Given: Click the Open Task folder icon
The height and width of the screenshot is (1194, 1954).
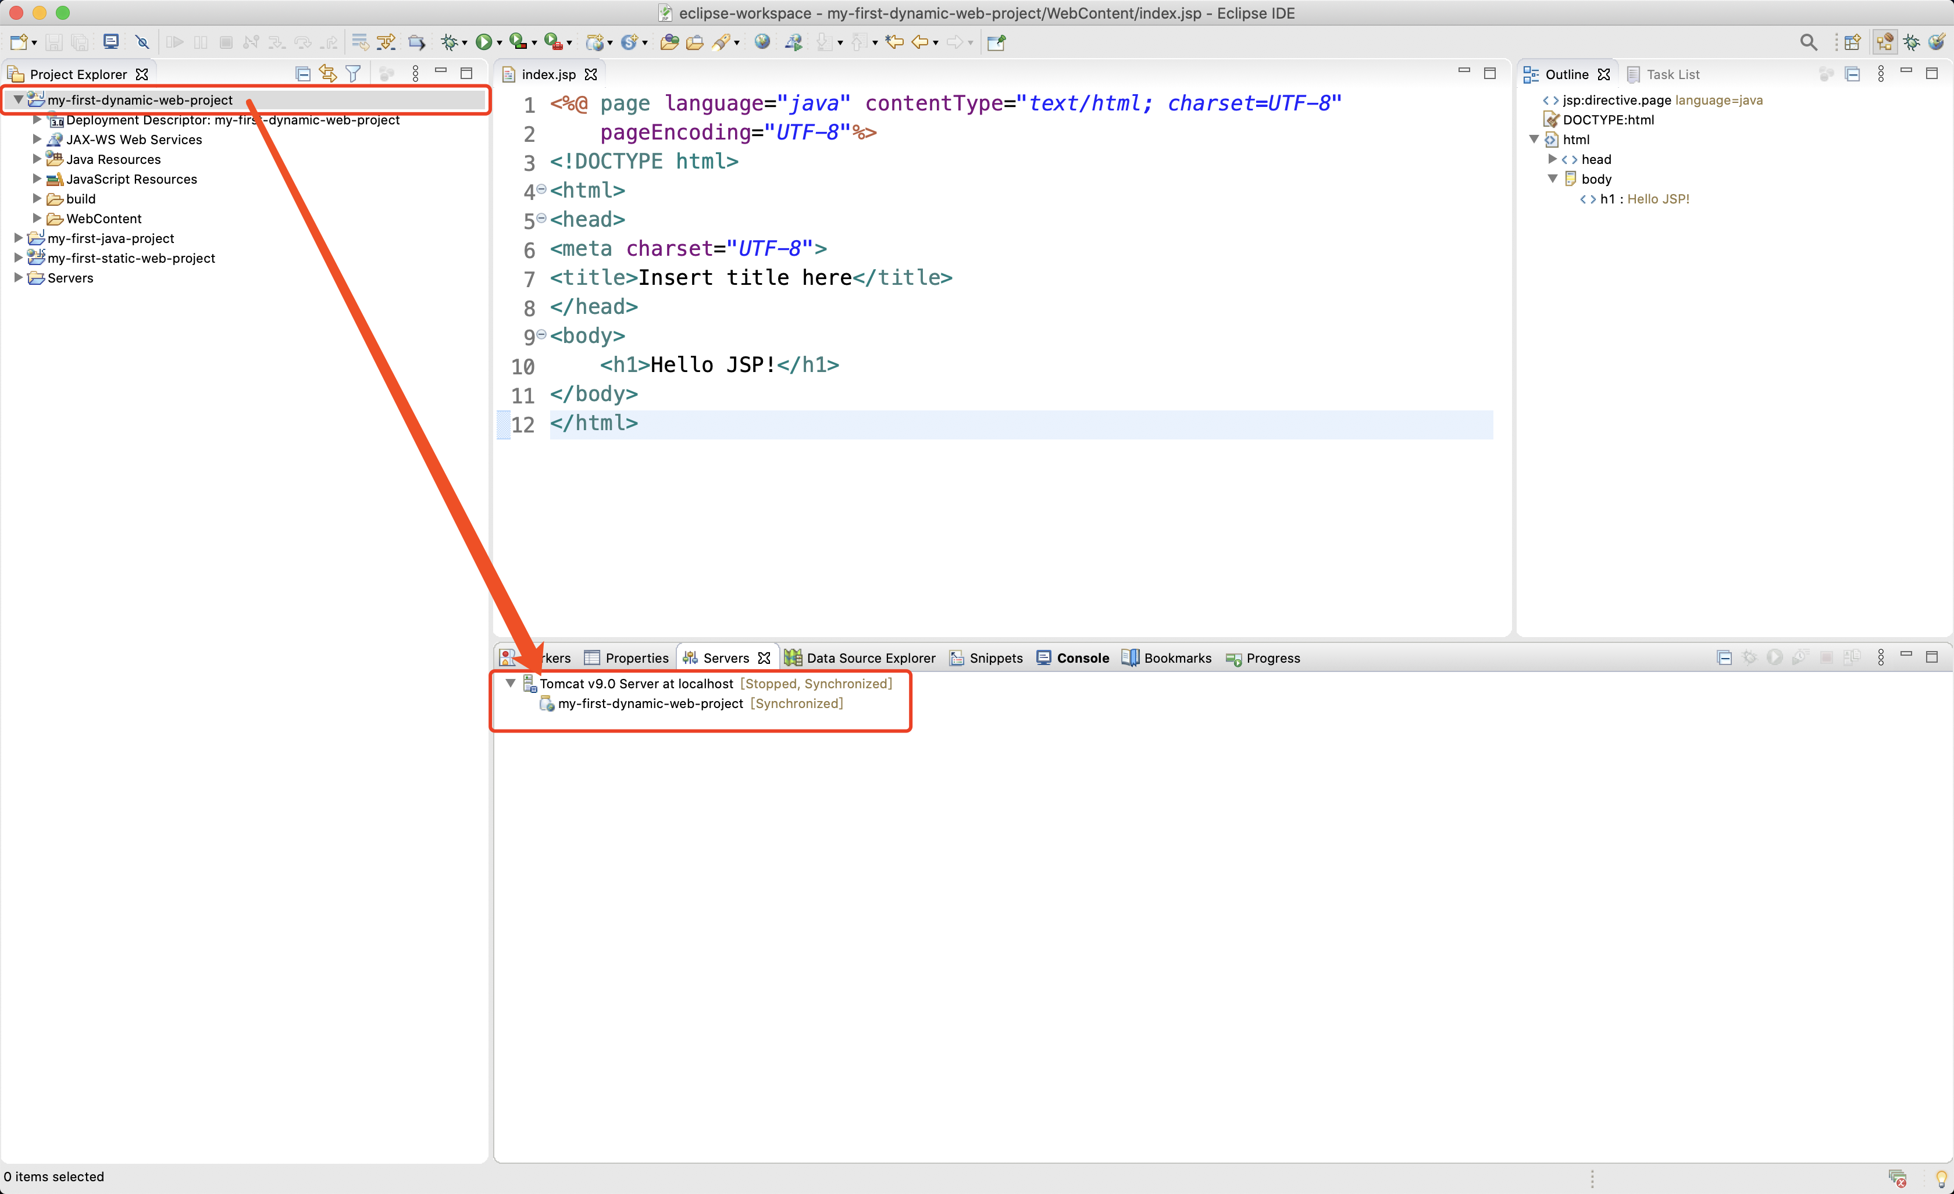Looking at the screenshot, I should click(x=695, y=42).
